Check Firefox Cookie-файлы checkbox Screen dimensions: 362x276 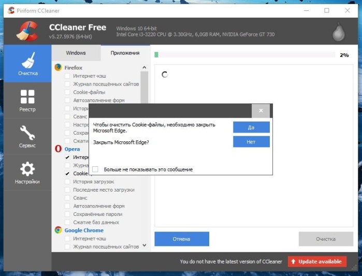coord(67,92)
